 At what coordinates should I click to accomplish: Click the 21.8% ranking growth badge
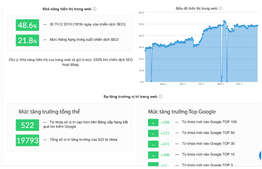coord(27,40)
